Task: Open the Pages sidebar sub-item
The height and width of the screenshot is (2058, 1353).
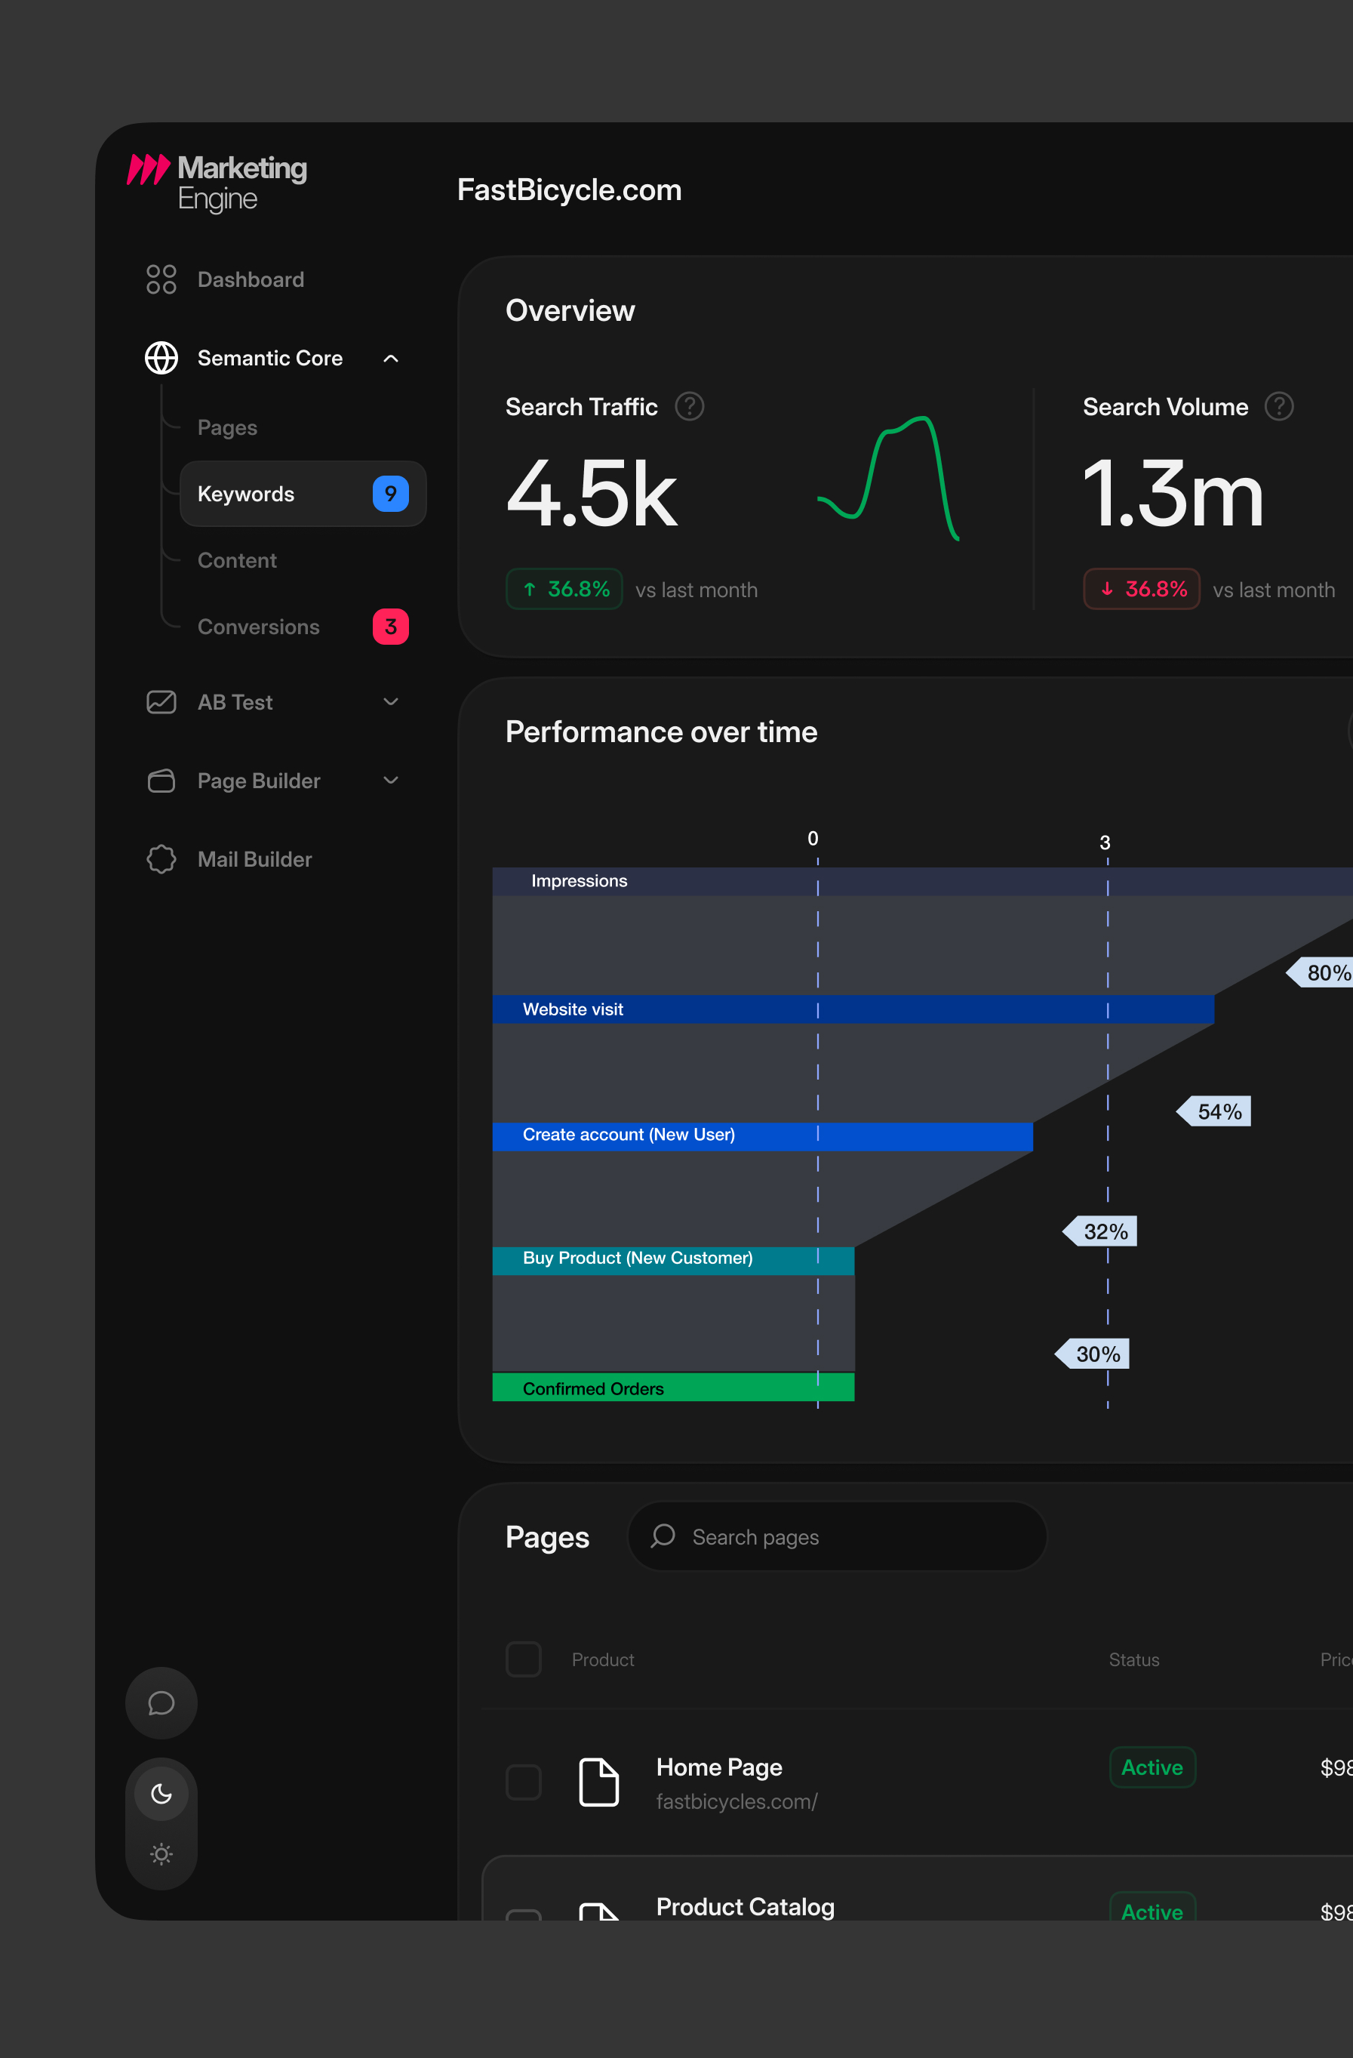Action: (227, 428)
